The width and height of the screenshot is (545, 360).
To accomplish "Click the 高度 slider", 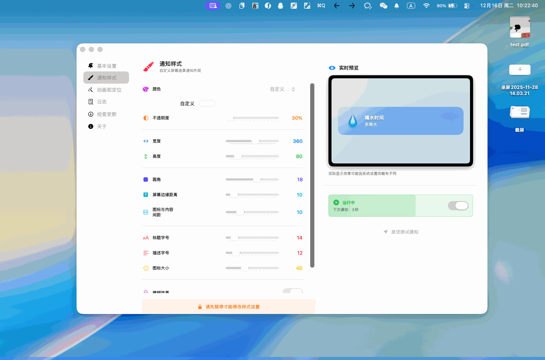I will coord(252,156).
